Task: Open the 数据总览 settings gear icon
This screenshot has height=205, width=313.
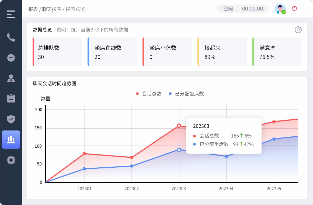Action: pyautogui.click(x=298, y=30)
